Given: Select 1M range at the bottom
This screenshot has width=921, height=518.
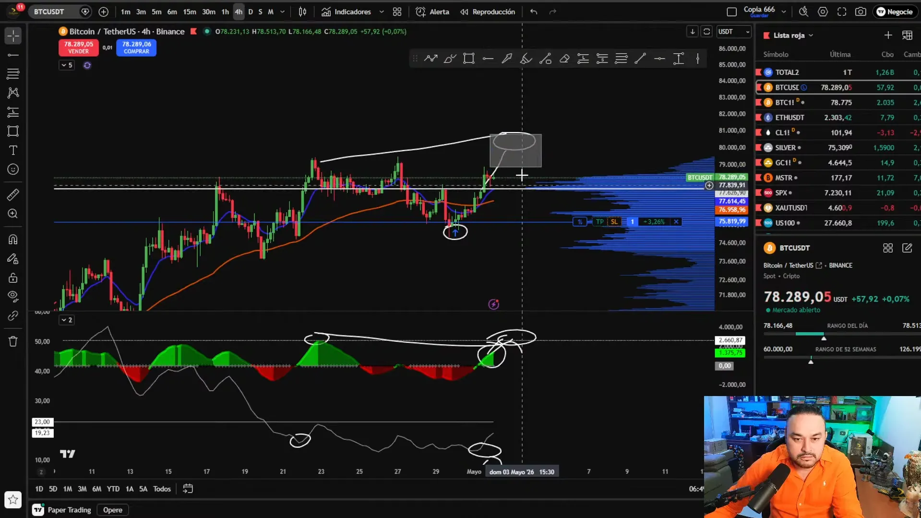Looking at the screenshot, I should coord(67,489).
